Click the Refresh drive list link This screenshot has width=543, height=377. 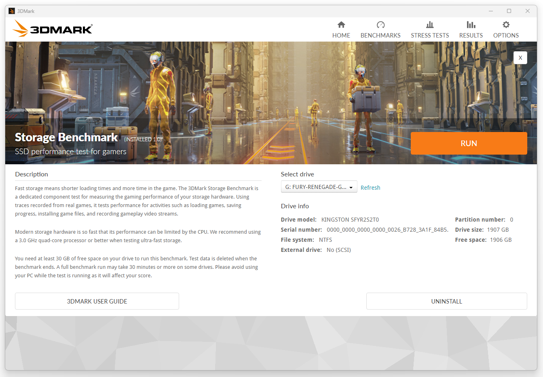click(x=370, y=188)
